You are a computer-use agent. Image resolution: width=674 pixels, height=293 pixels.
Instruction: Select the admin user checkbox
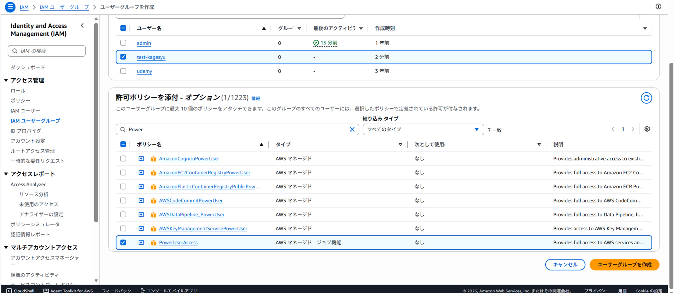pos(123,43)
